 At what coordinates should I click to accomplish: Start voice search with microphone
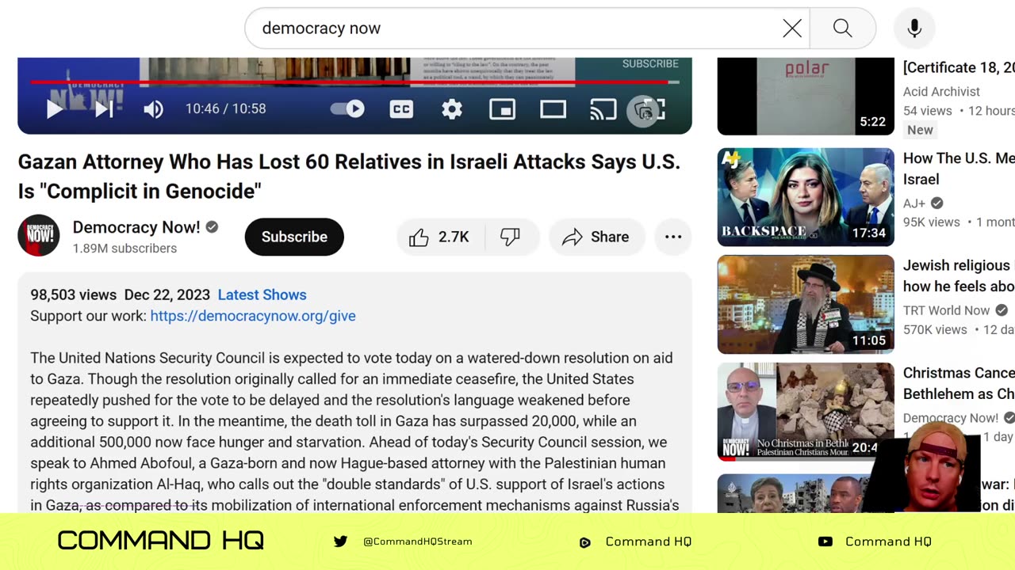pyautogui.click(x=914, y=28)
